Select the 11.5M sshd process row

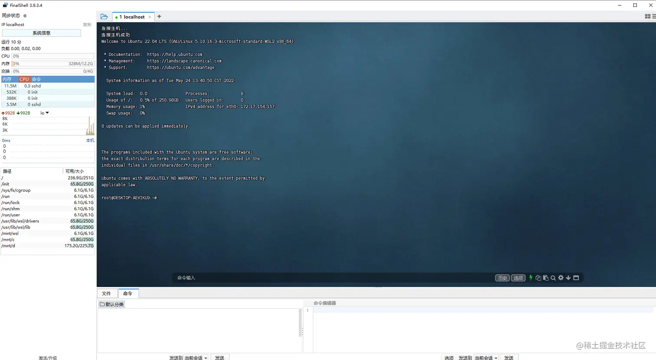[x=48, y=86]
